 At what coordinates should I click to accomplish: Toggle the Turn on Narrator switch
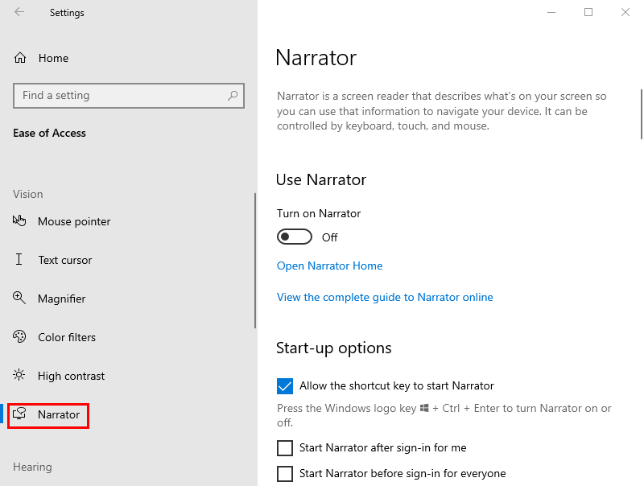click(x=295, y=237)
